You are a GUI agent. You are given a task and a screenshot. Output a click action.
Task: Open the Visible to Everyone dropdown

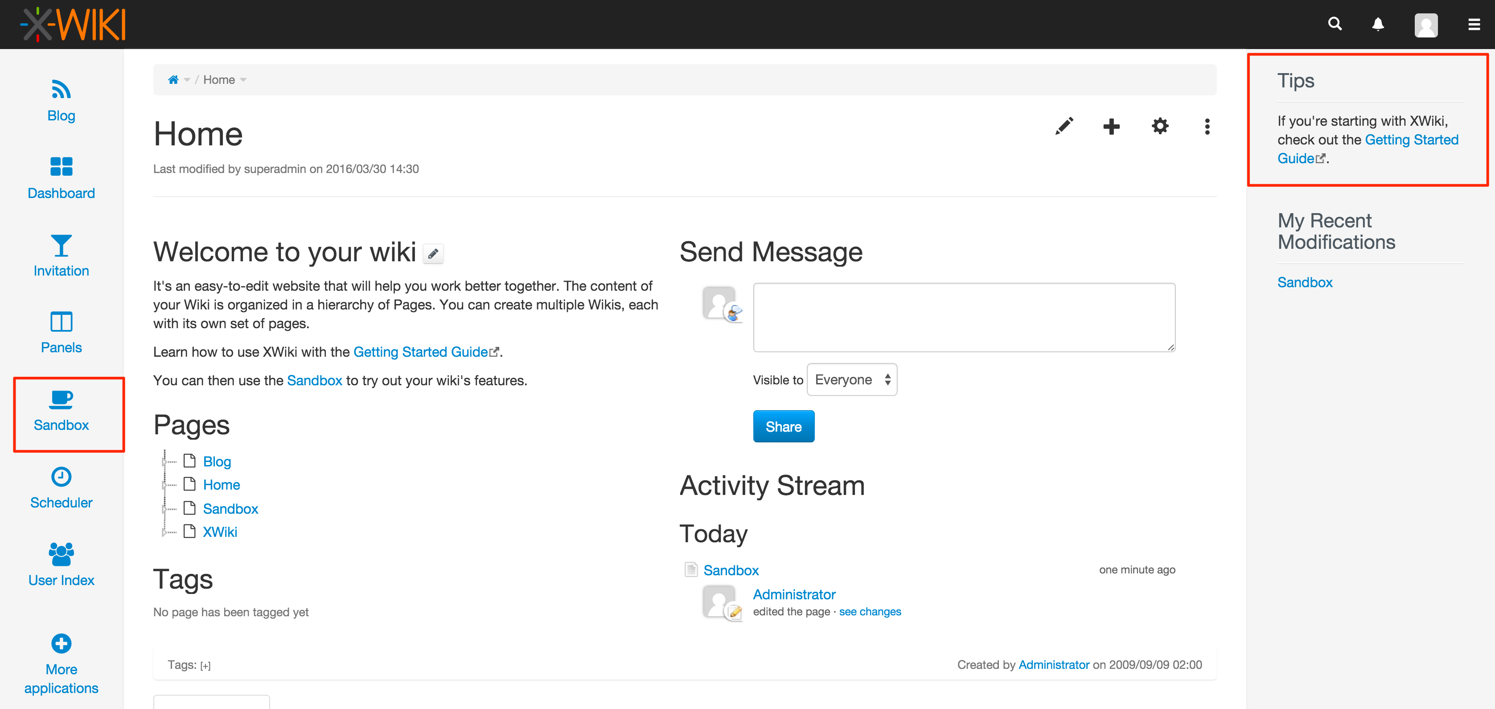coord(852,380)
